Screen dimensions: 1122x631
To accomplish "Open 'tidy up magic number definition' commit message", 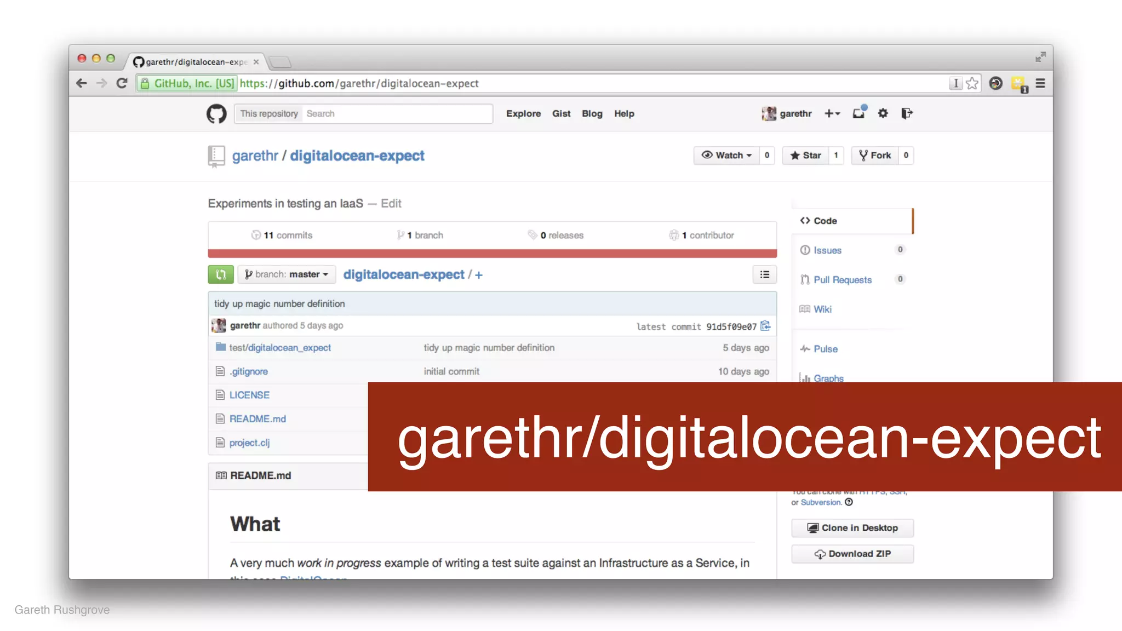I will (279, 303).
